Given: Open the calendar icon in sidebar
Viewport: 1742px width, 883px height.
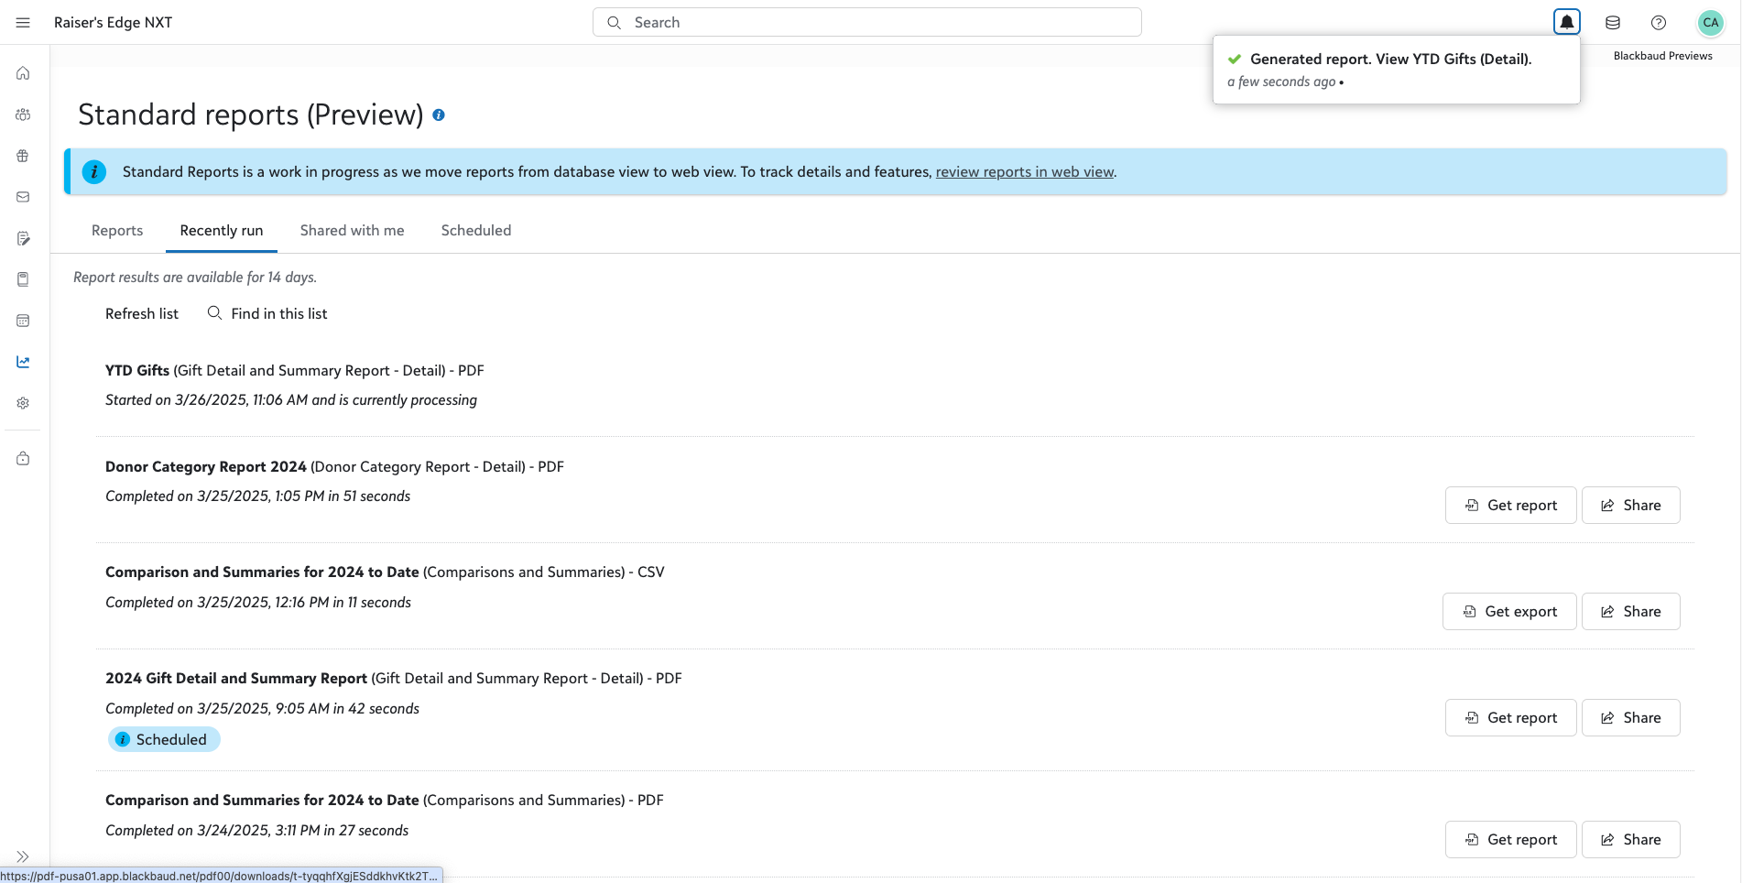Looking at the screenshot, I should [23, 321].
